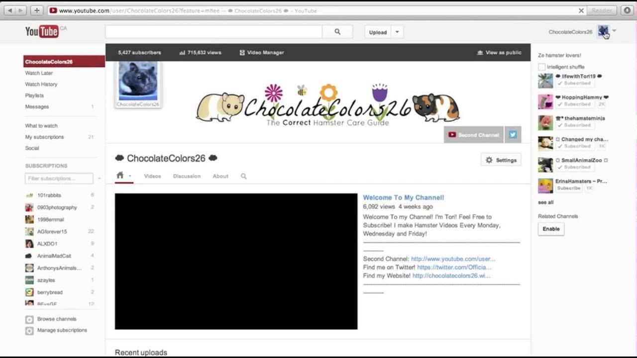Image resolution: width=637 pixels, height=358 pixels.
Task: Stop loading with the address bar X
Action: click(x=581, y=10)
